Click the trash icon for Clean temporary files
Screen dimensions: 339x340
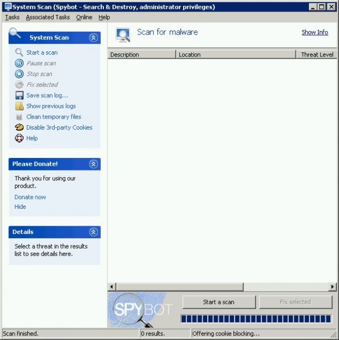[x=19, y=117]
